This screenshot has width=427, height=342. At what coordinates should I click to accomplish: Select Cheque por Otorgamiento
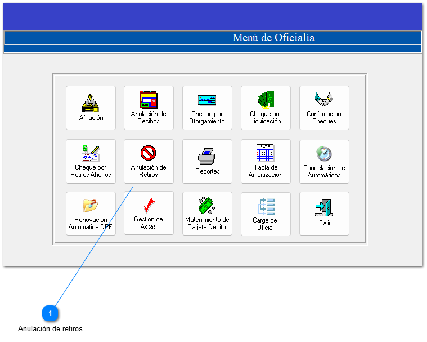(x=207, y=108)
